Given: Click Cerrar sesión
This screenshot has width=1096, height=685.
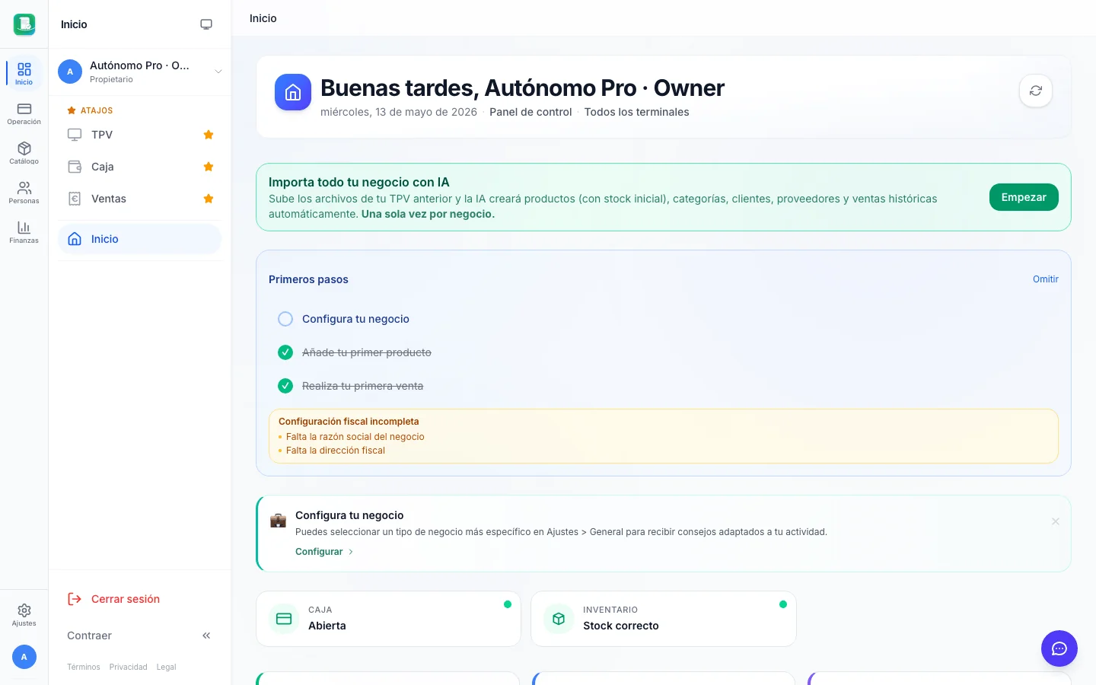Looking at the screenshot, I should (126, 599).
